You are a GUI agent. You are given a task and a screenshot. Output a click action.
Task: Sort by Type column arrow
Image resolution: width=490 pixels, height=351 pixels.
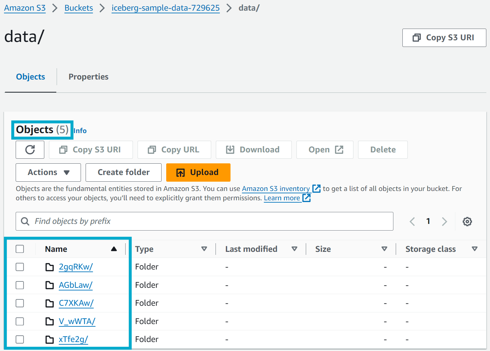coord(204,249)
